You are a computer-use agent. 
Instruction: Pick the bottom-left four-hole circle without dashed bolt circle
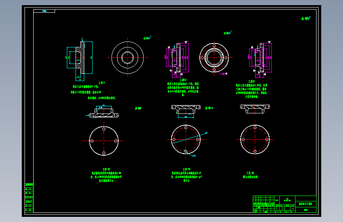pos(104,141)
